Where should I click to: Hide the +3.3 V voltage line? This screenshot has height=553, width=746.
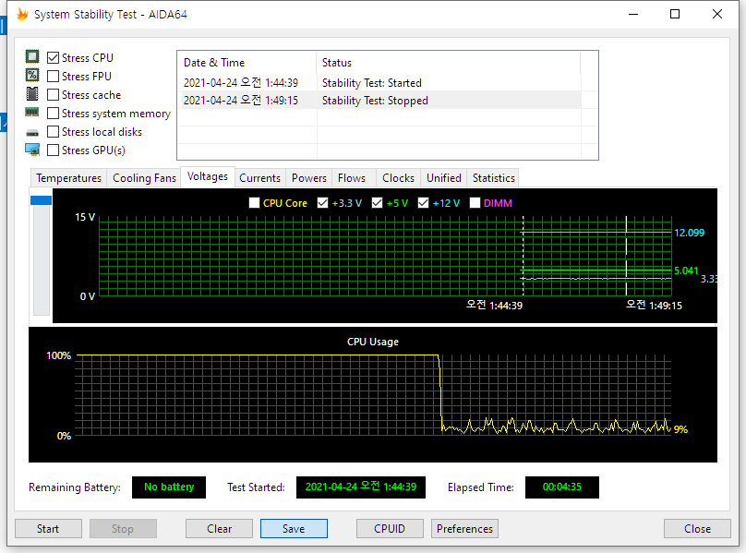click(322, 203)
